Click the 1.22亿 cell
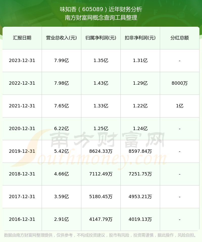Image resolution: width=202 pixels, height=242 pixels. (140, 106)
